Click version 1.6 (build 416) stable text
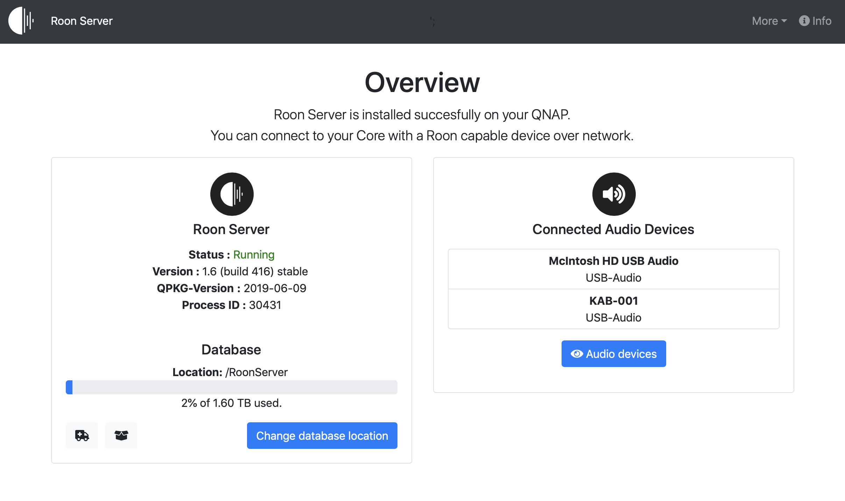845x501 pixels. click(x=255, y=271)
